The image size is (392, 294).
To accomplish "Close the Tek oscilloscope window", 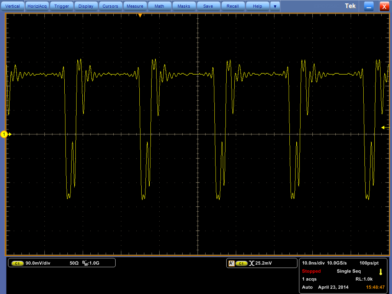I will 384,6.
